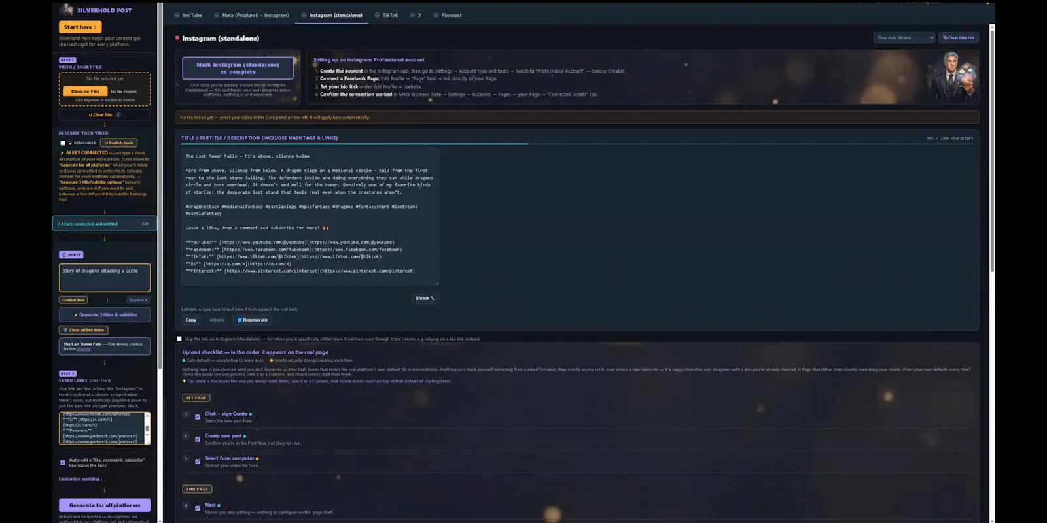Screen dimensions: 1047x523
Task: Click the 1ST PAGE label
Action: click(196, 397)
